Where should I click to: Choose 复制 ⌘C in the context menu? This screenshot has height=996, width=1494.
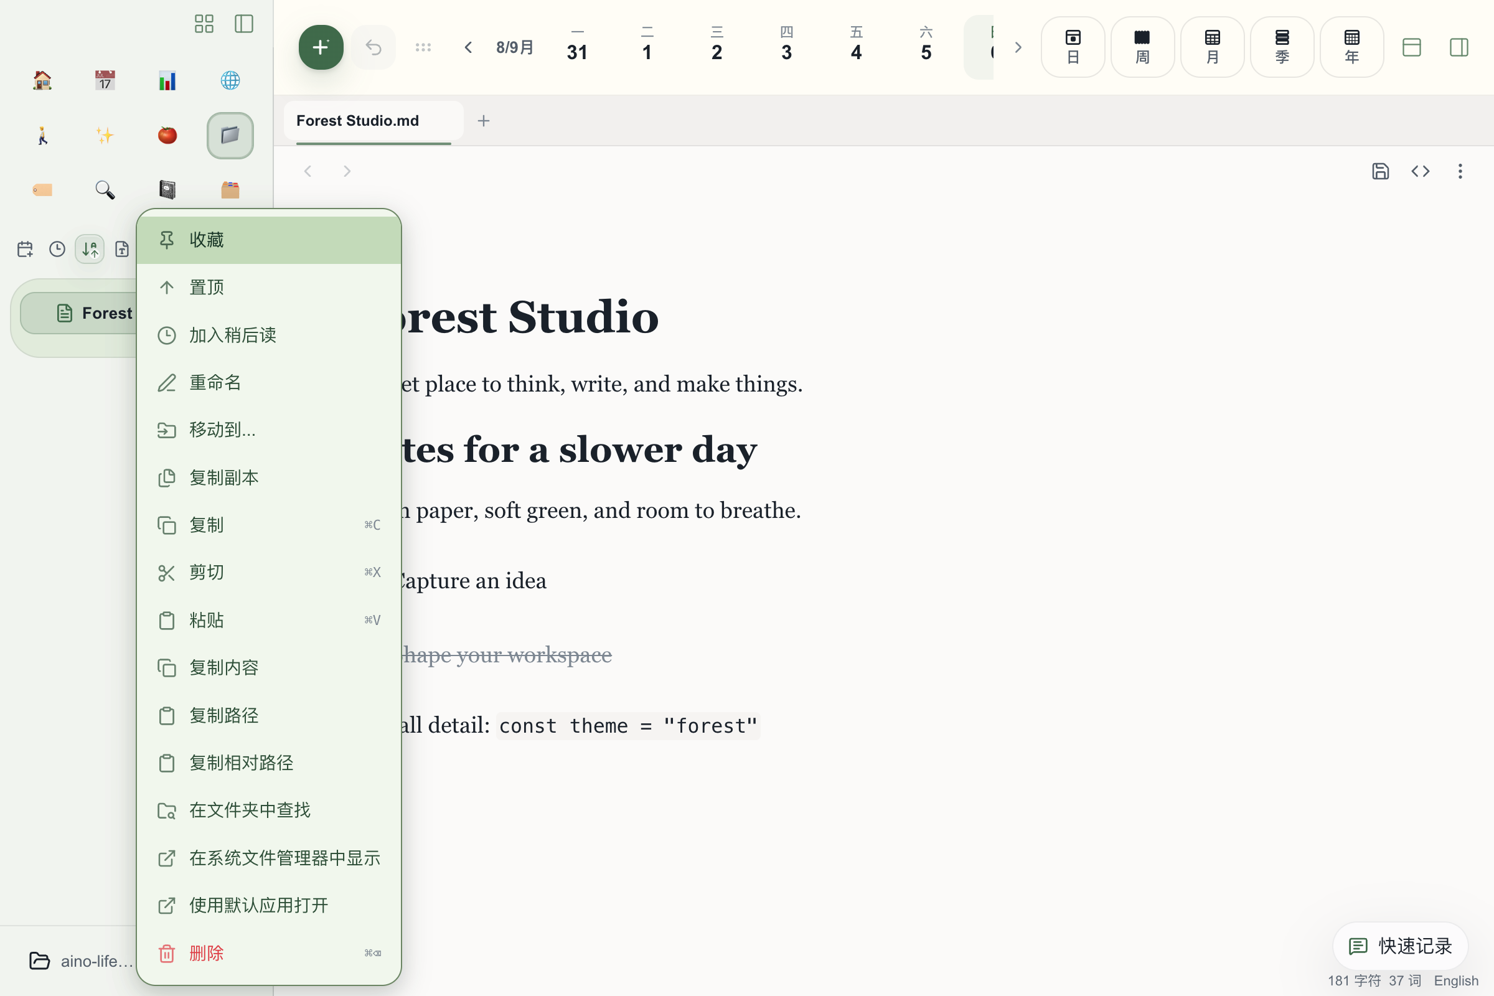(x=269, y=525)
